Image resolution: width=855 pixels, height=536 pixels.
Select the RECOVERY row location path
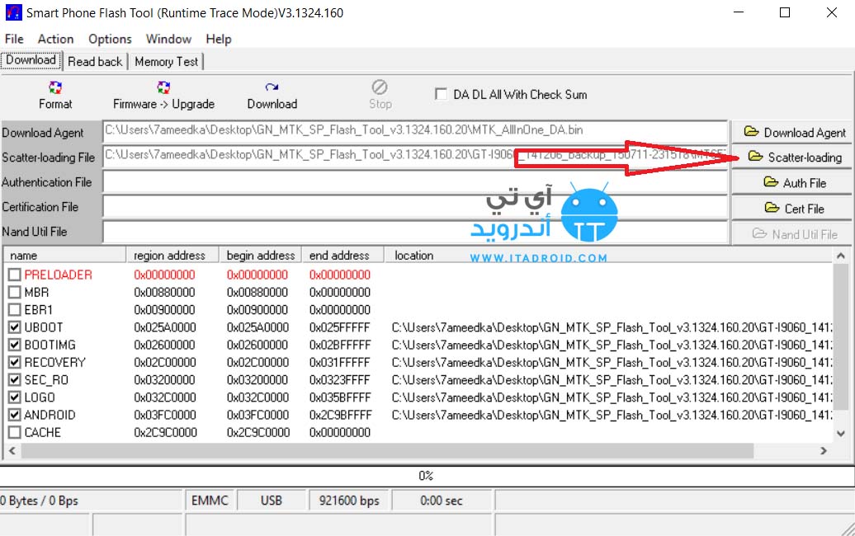click(612, 363)
